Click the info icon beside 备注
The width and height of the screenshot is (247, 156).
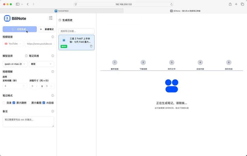[53, 111]
